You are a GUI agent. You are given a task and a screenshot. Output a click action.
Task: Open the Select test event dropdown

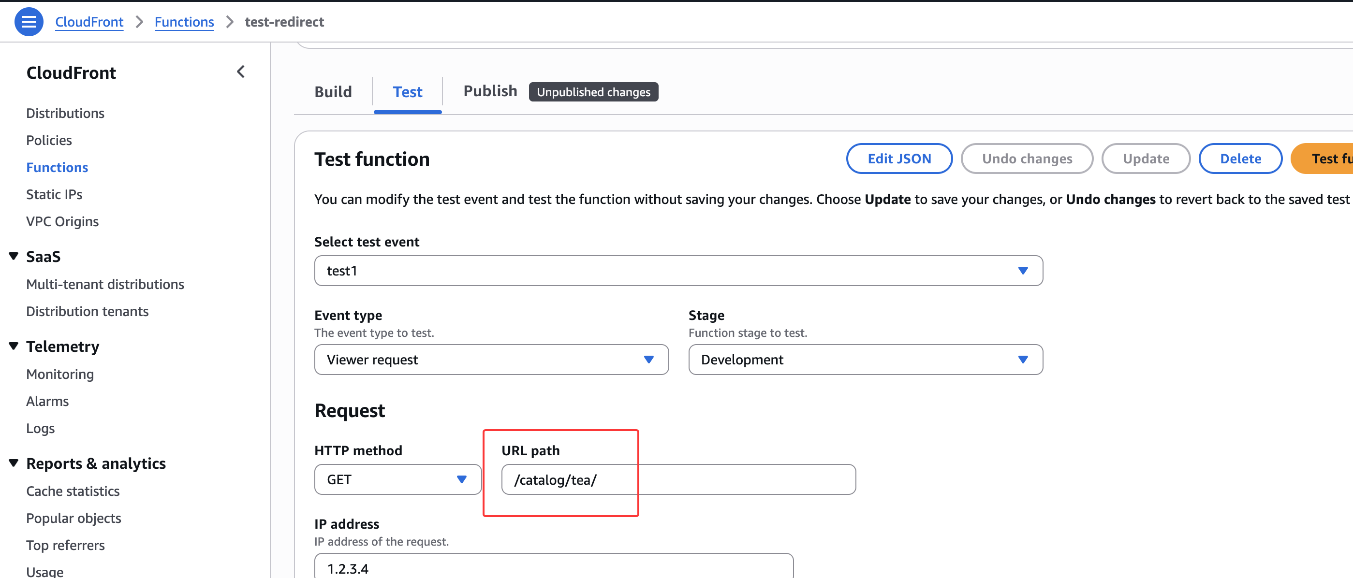[677, 271]
